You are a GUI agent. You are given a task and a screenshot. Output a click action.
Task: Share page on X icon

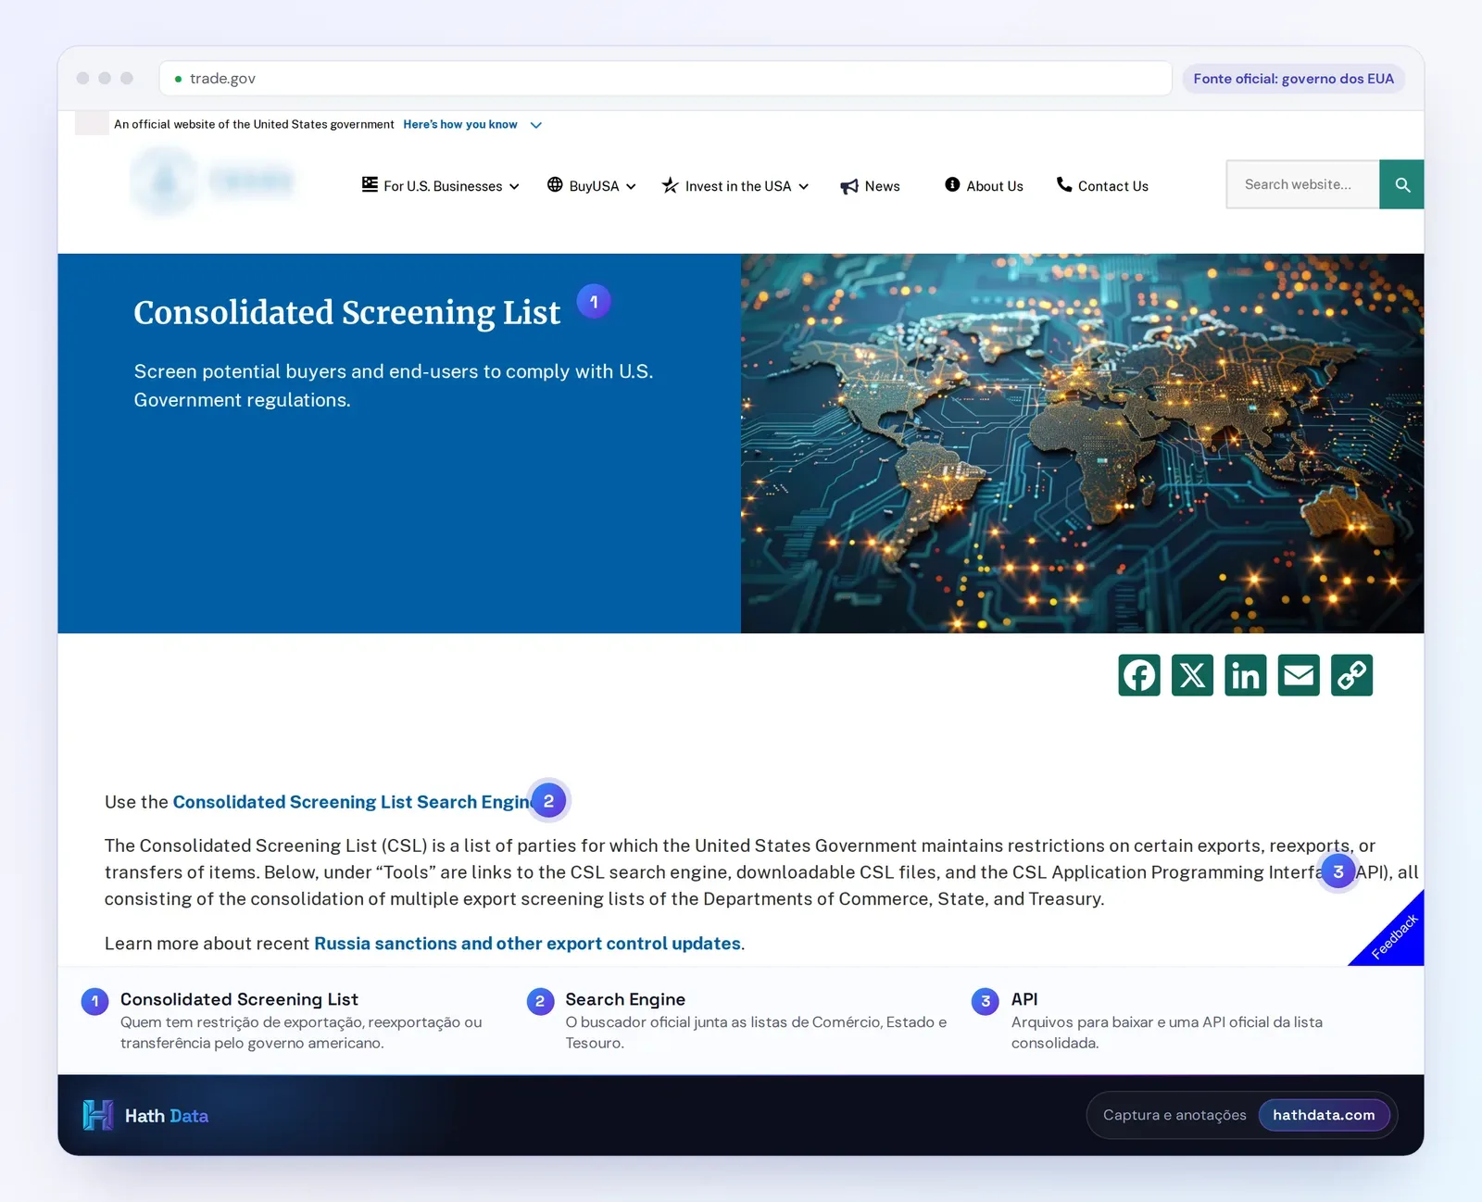(1192, 675)
